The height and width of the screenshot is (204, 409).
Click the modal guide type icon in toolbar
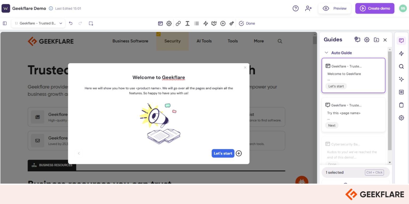[160, 23]
